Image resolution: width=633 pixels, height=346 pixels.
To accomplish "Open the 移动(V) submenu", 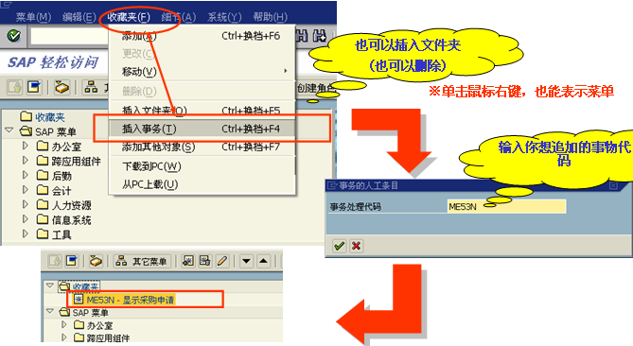I will [202, 72].
